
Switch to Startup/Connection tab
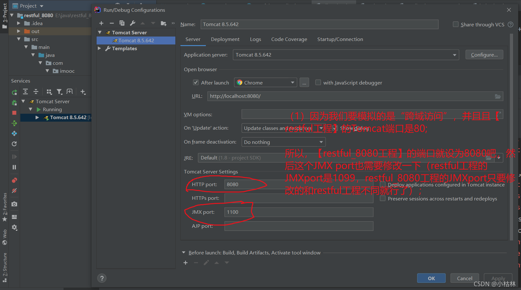(340, 39)
